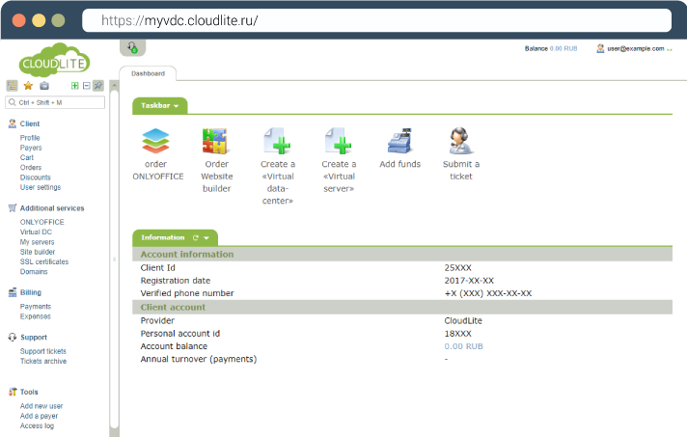Click the Billing section icon
This screenshot has width=687, height=437.
[x=13, y=292]
